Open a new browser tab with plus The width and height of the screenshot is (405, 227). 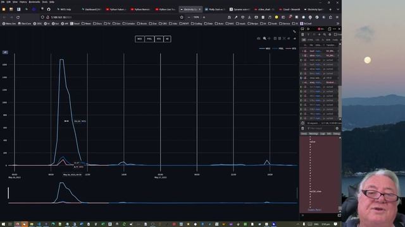[x=330, y=9]
